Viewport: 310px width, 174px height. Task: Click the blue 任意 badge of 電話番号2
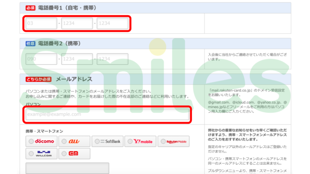click(30, 43)
